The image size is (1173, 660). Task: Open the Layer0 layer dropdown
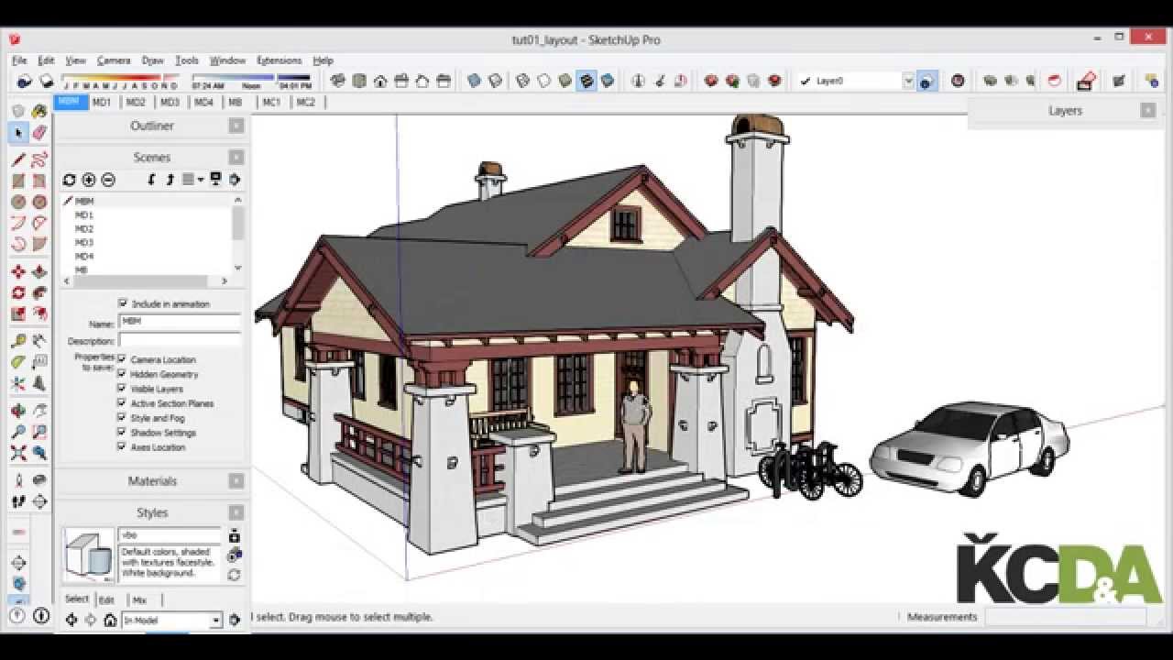[x=908, y=81]
